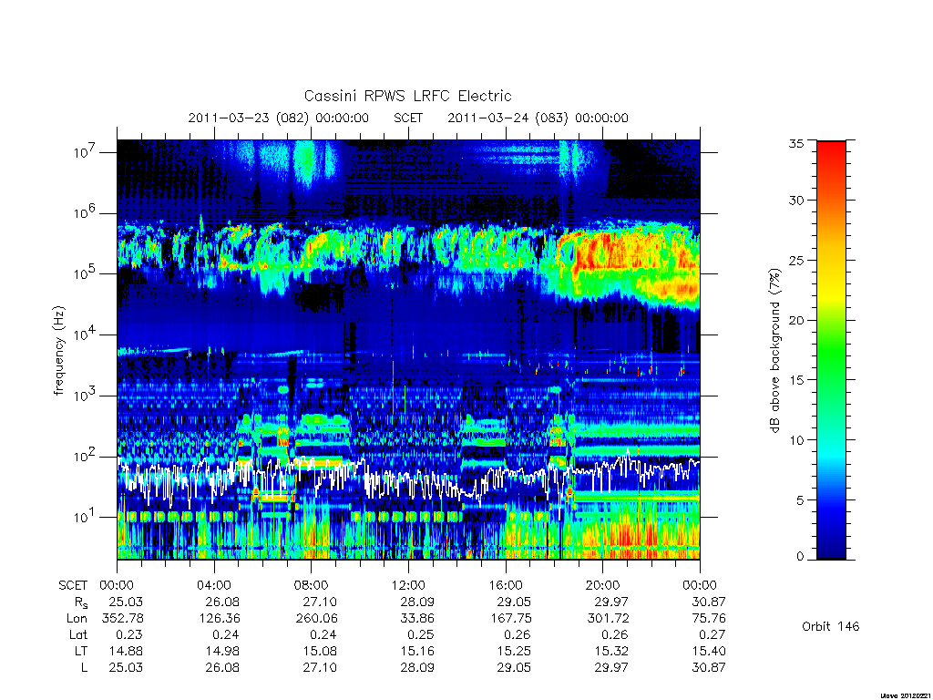
Task: Click Rs row value "26.08"
Action: [x=223, y=602]
